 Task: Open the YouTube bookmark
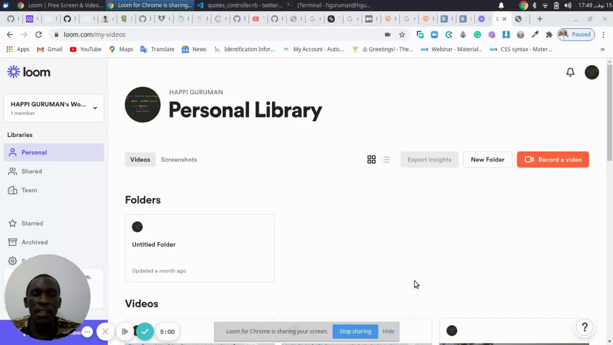click(85, 49)
